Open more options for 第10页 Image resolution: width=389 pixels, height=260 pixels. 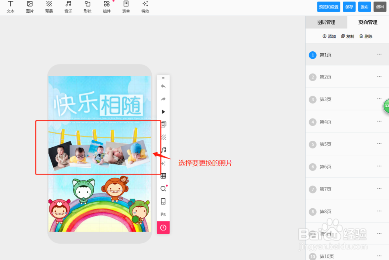click(x=379, y=256)
